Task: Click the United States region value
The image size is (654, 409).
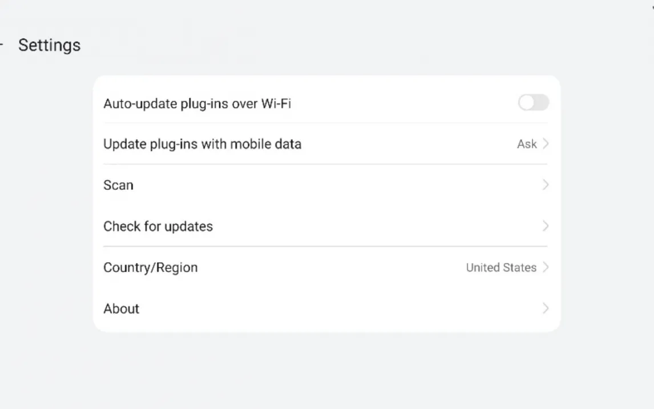Action: 500,267
